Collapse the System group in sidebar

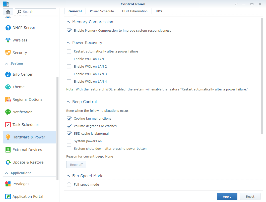(x=7, y=64)
